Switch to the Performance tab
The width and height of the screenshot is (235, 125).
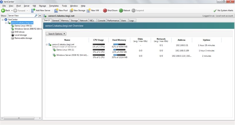click(113, 21)
